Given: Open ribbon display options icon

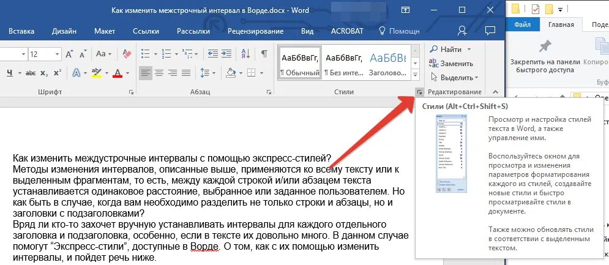Looking at the screenshot, I should [x=405, y=10].
